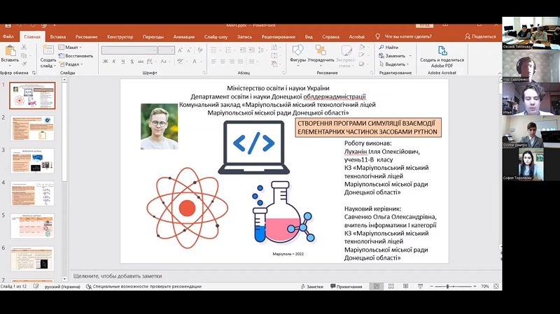Image resolution: width=560 pixels, height=314 pixels.
Task: Expand the Раздел section dropdown
Action: click(x=71, y=64)
